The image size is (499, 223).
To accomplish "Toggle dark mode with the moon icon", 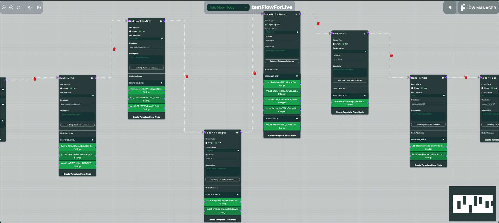I will coord(30,7).
